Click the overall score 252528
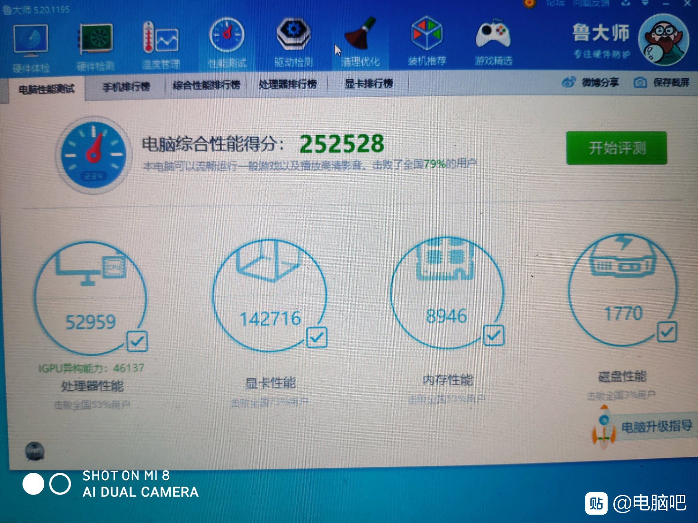698x523 pixels. (342, 144)
